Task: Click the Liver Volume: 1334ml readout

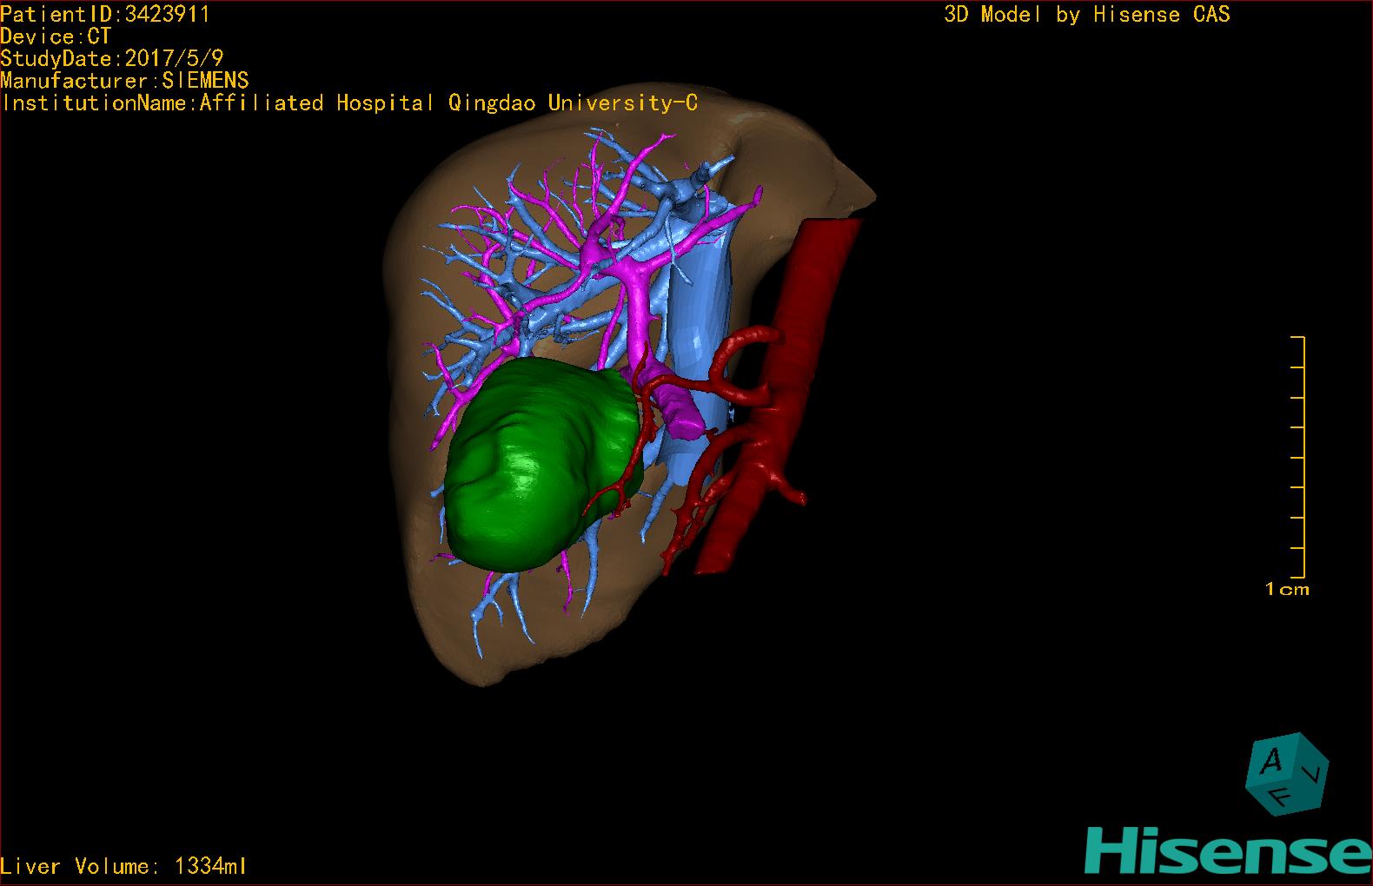Action: tap(124, 866)
